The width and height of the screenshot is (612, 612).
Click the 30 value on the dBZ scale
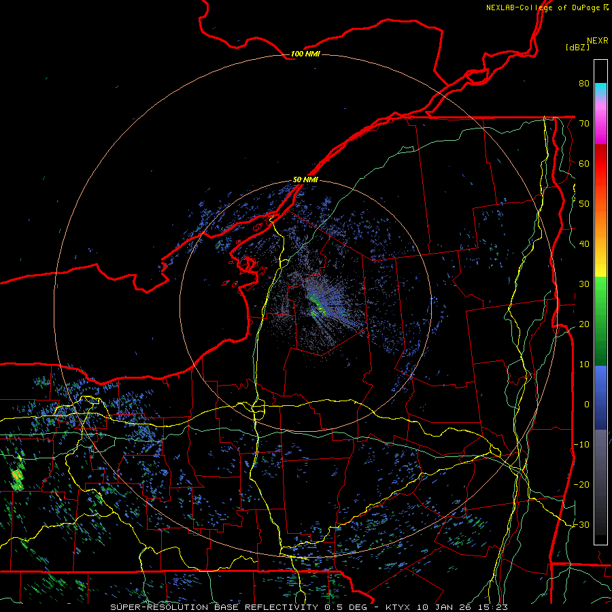coord(584,284)
